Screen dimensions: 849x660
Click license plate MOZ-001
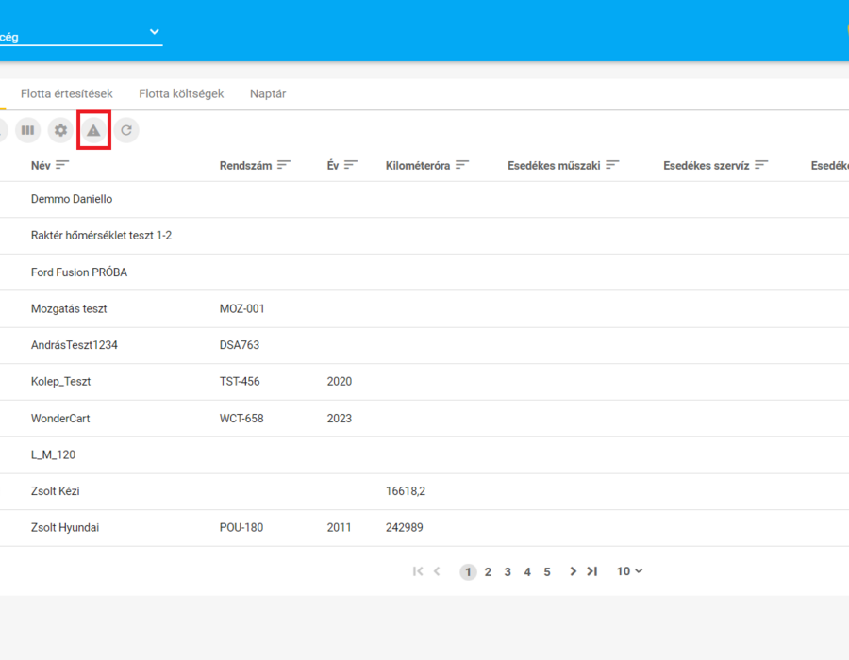(x=242, y=309)
